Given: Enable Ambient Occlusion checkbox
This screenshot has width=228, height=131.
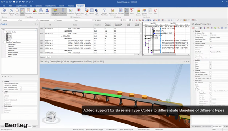Looking at the screenshot, I should tap(211, 73).
